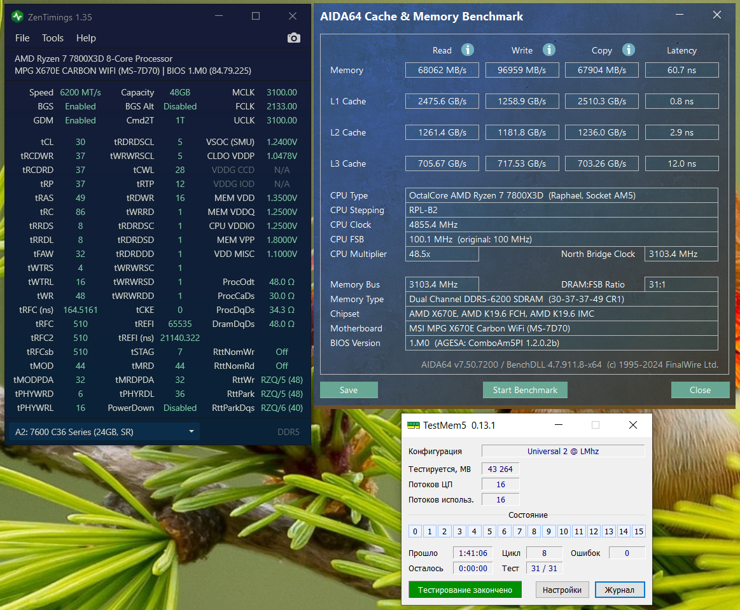Screen dimensions: 740x610
Task: Click RttParkDqs value RZQ/6 (40)
Action: coord(282,408)
